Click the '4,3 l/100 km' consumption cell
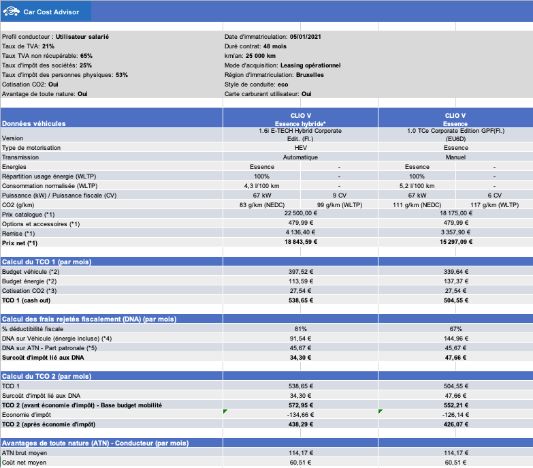Image resolution: width=533 pixels, height=468 pixels. (261, 186)
